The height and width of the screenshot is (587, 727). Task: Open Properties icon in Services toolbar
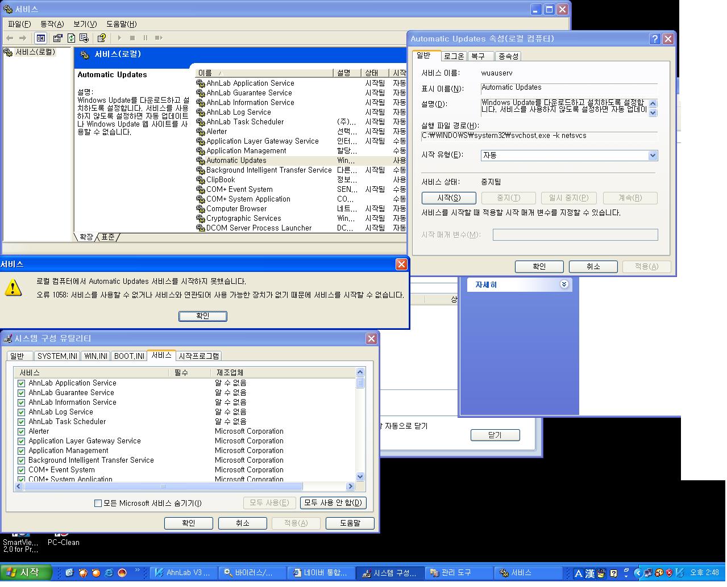[57, 38]
